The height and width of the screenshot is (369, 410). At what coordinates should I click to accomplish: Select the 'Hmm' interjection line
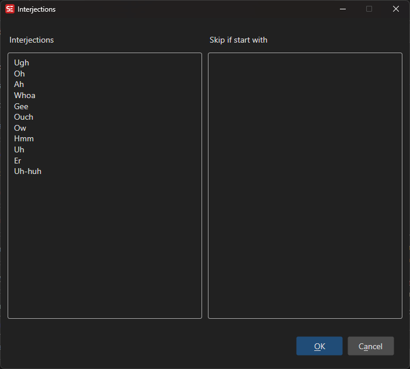tap(24, 139)
